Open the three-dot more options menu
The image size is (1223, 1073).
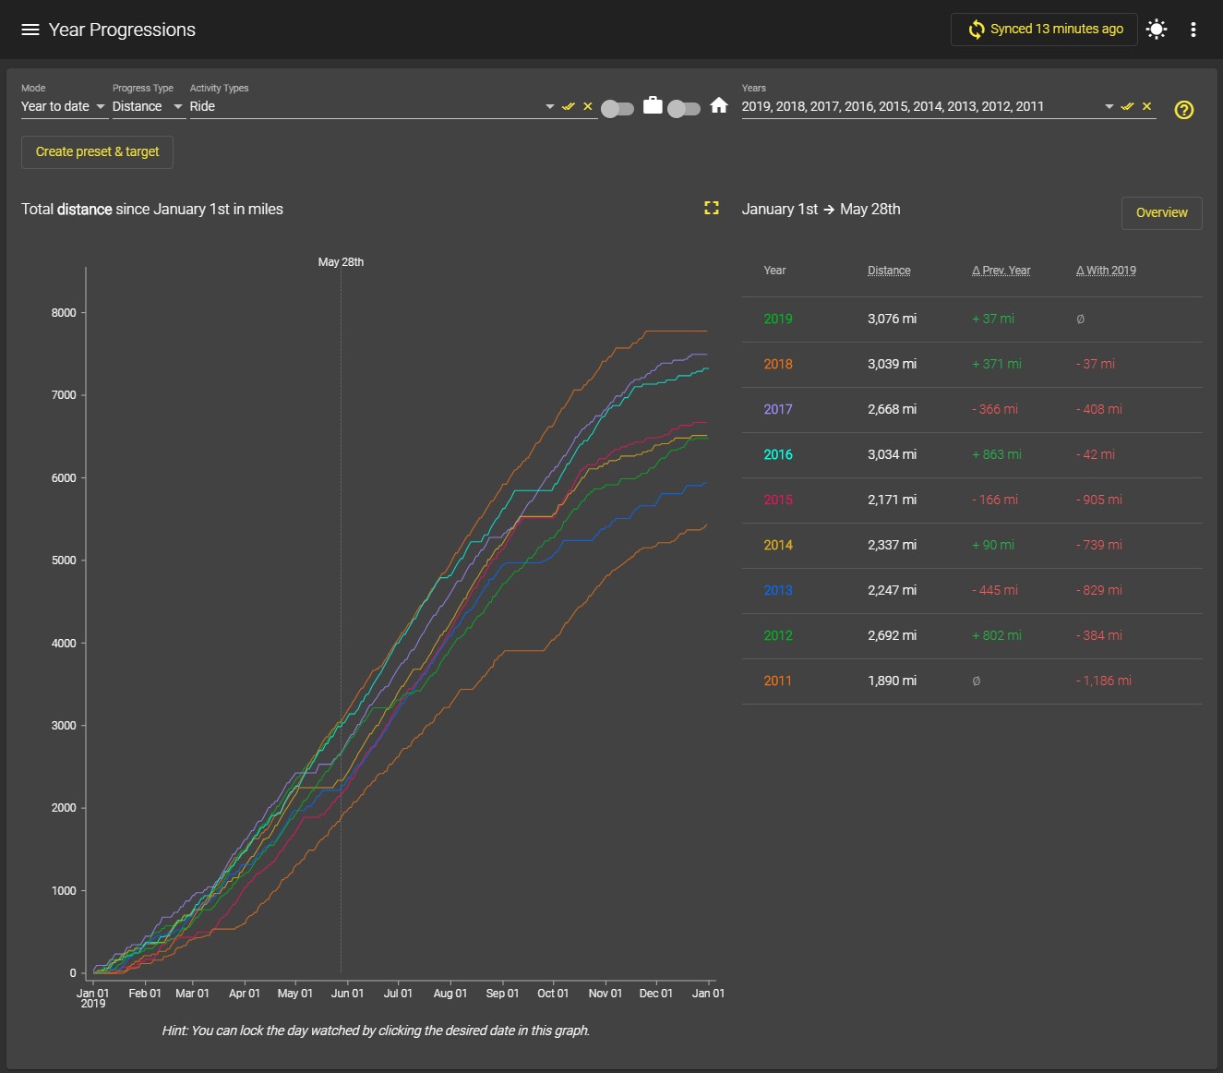1193,30
